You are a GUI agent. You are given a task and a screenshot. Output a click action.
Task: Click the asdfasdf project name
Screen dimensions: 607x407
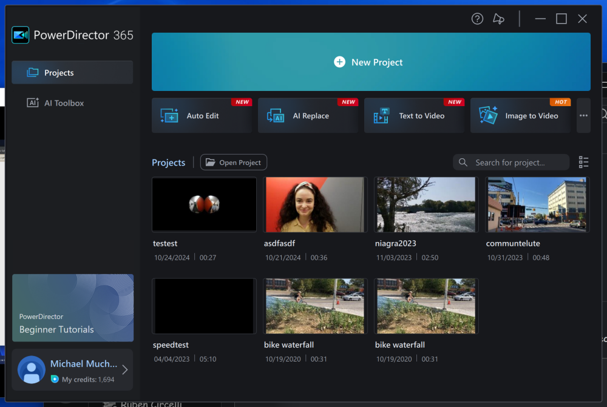pos(279,243)
